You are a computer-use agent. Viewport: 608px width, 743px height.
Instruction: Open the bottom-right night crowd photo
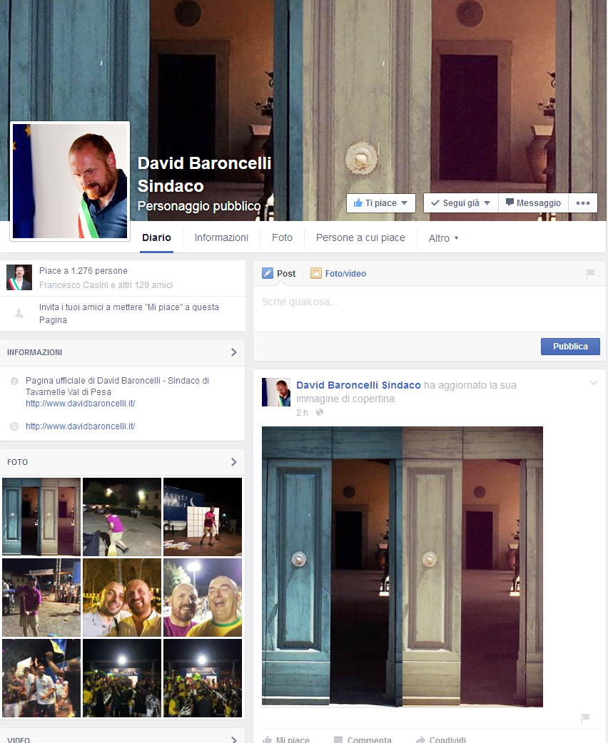(203, 677)
